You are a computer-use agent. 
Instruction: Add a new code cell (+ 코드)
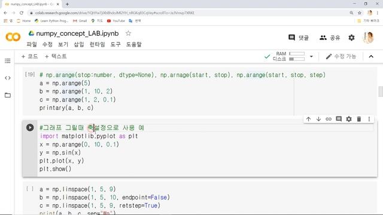pyautogui.click(x=29, y=57)
